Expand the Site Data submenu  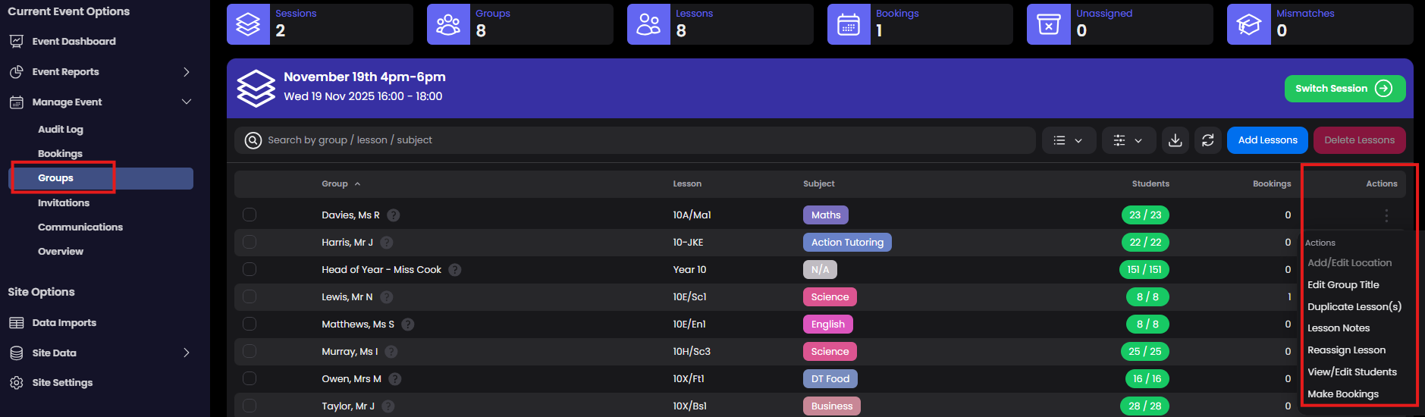tap(187, 353)
